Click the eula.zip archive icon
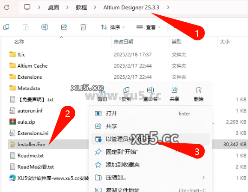248x192 pixels. coord(13,122)
